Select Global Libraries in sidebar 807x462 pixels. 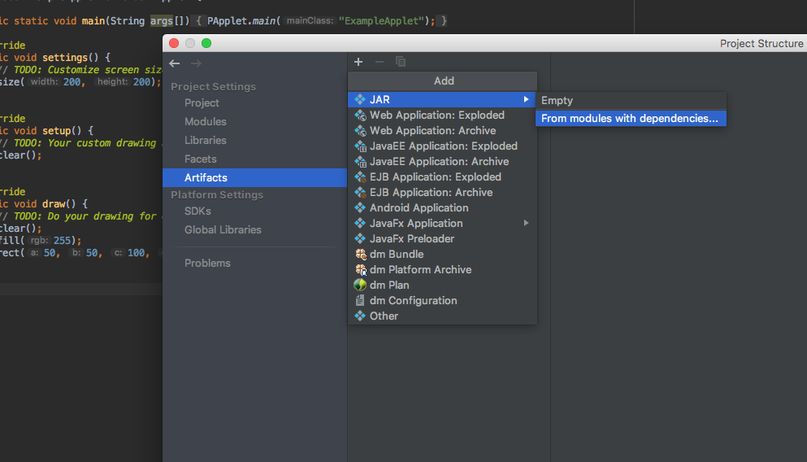point(223,230)
